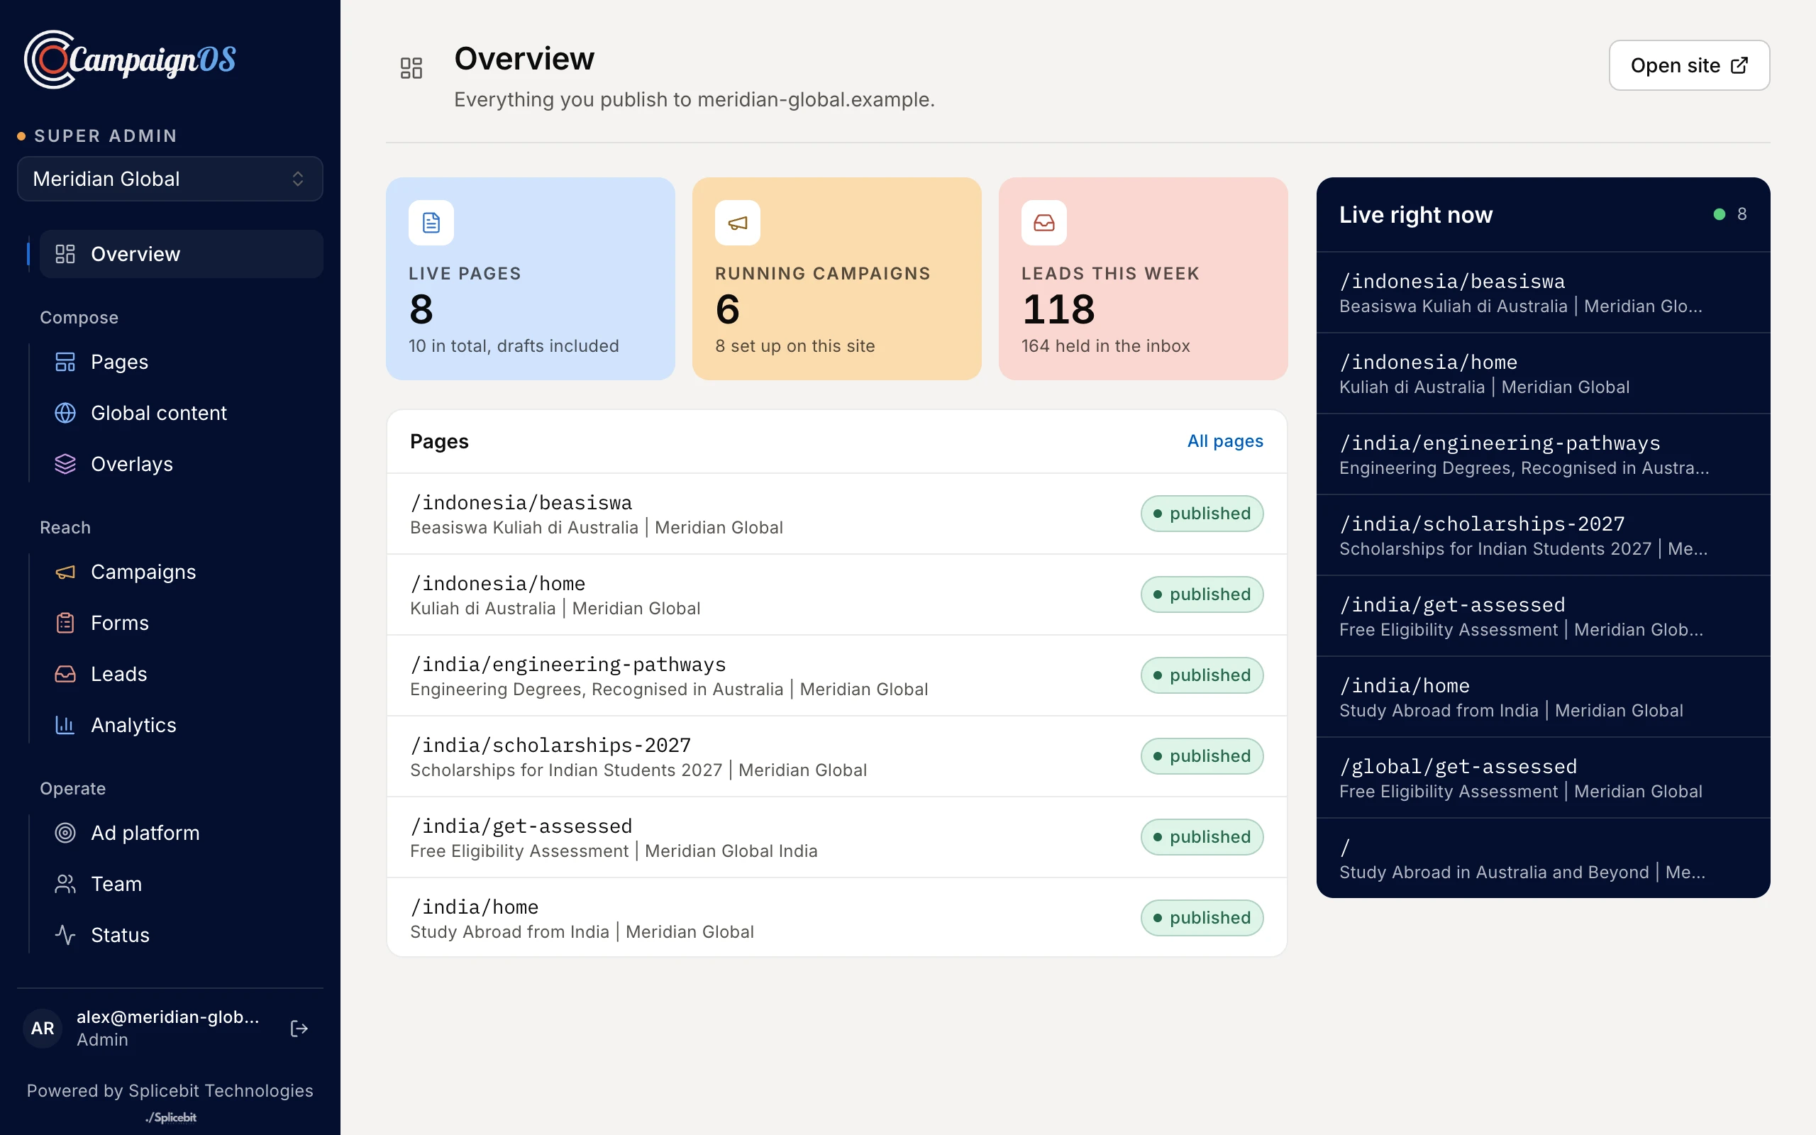Click the Splicebit logo in the footer
The image size is (1816, 1135).
click(170, 1118)
